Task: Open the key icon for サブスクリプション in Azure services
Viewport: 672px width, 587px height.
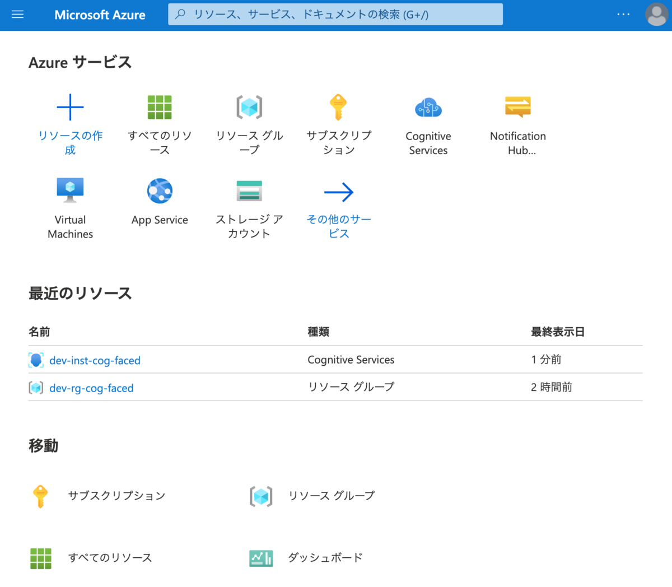Action: coord(338,107)
